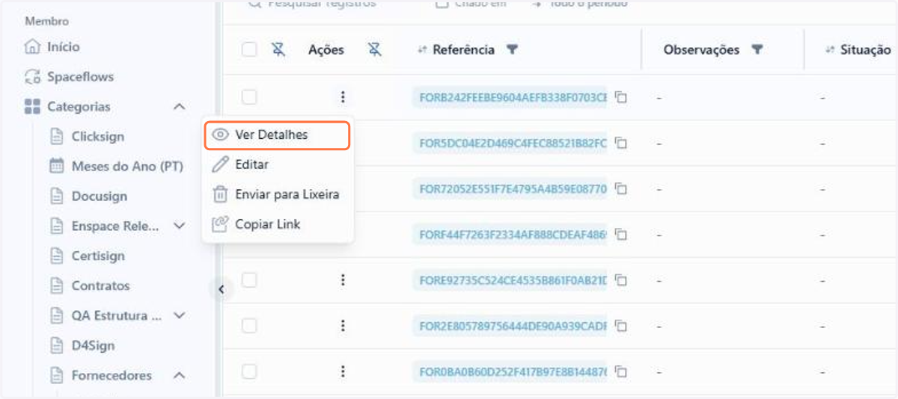This screenshot has height=399, width=898.
Task: Click the Início home icon
Action: tap(32, 46)
